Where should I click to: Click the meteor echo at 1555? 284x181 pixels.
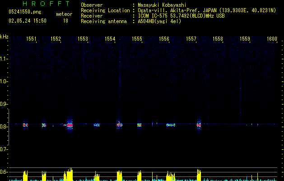(x=139, y=125)
